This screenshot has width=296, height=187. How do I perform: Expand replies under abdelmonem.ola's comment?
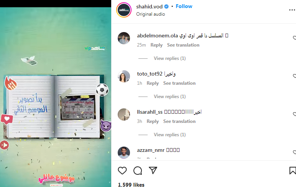coord(170,58)
